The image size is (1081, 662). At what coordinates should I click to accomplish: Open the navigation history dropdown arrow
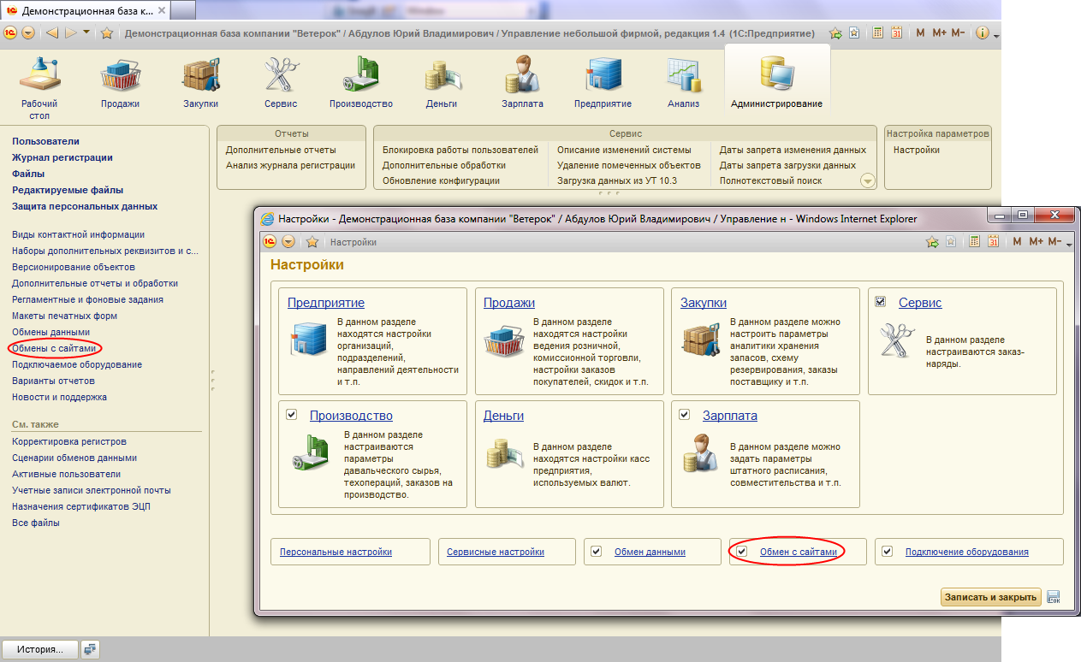(86, 33)
